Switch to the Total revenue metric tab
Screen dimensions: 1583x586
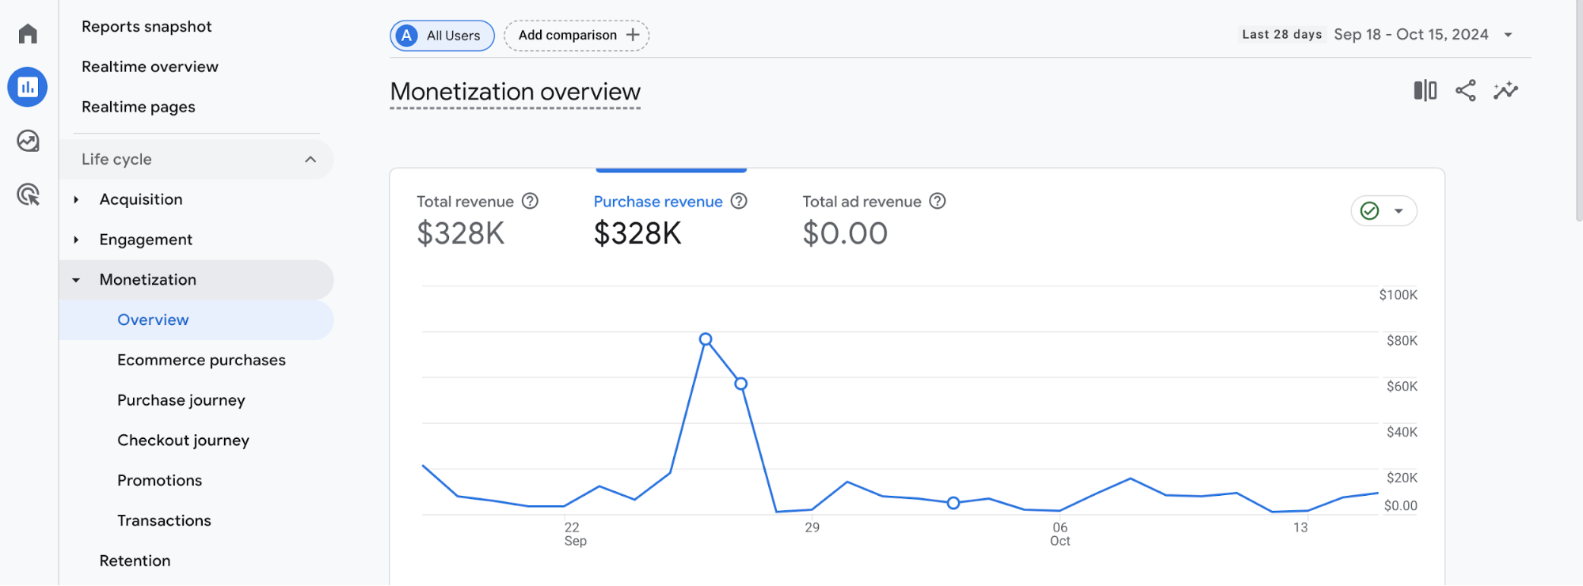pyautogui.click(x=478, y=219)
